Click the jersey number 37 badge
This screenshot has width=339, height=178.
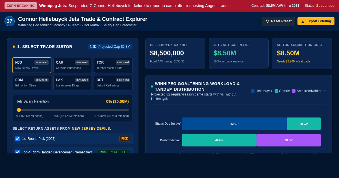(10, 21)
